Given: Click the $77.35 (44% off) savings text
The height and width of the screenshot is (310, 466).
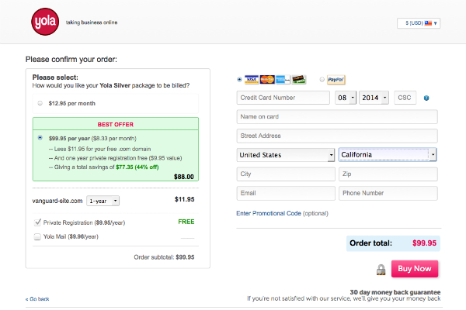Looking at the screenshot, I should pyautogui.click(x=137, y=167).
